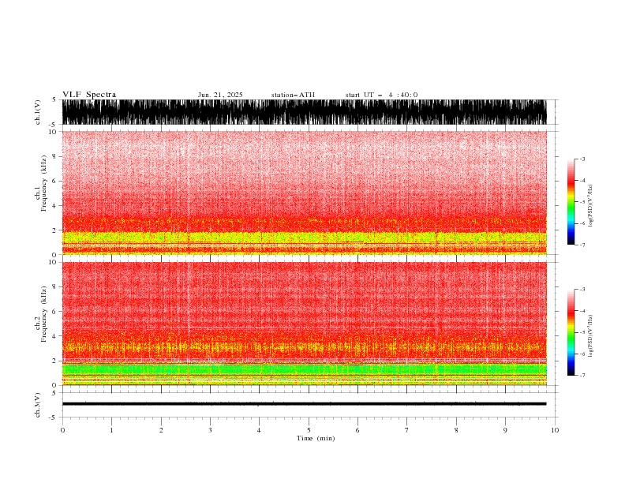
Task: Click the "-3" label on upper color bar
Action: [x=582, y=159]
